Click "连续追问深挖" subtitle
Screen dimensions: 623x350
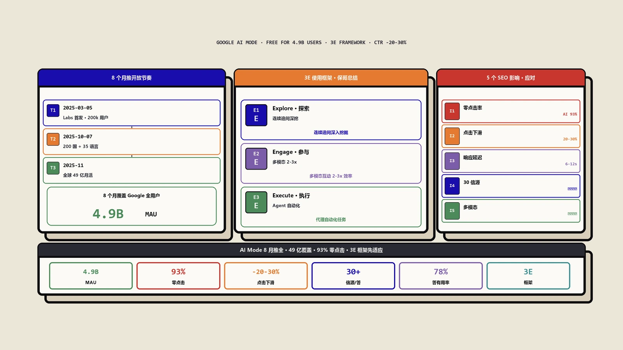285,118
